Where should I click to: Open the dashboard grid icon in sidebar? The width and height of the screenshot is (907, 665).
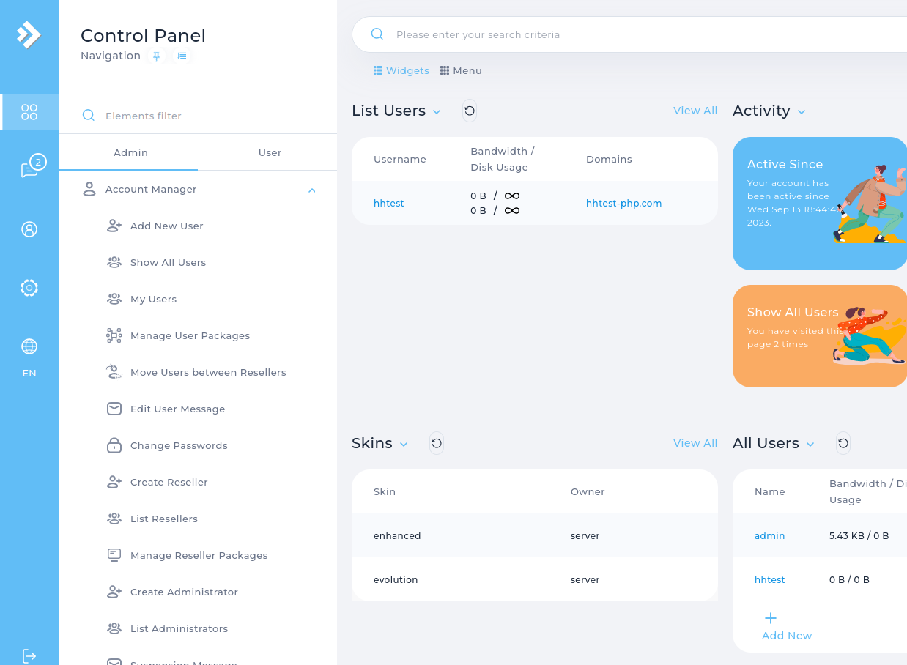point(29,111)
